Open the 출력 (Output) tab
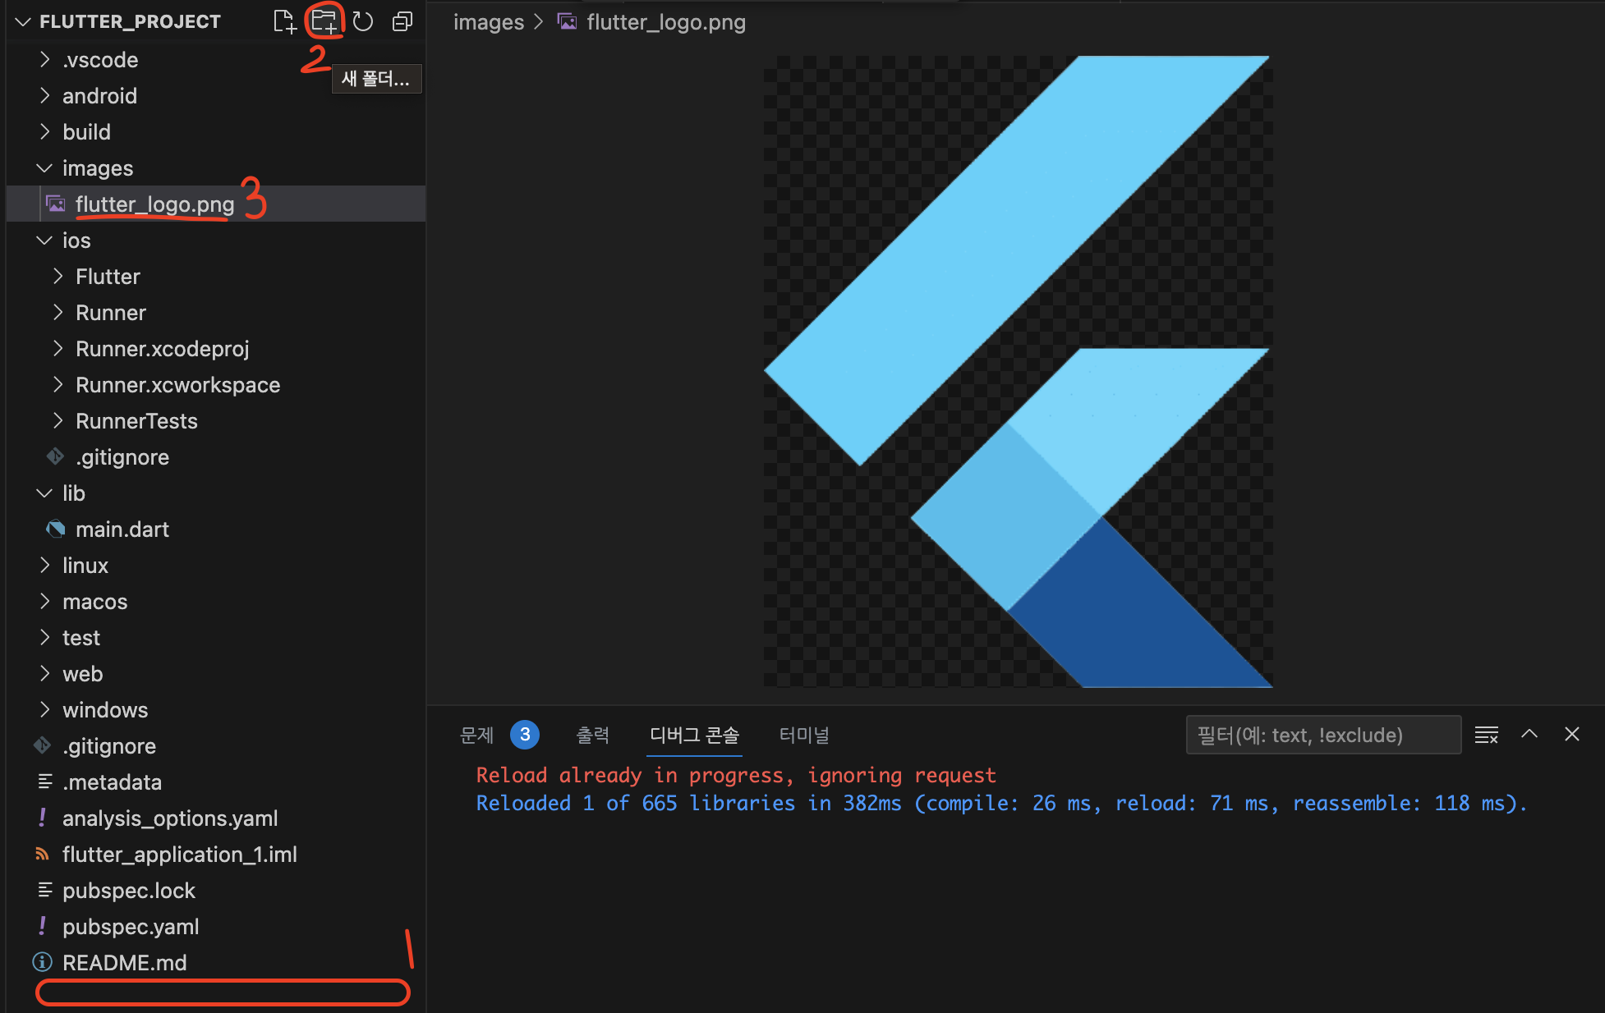This screenshot has width=1605, height=1013. coord(592,735)
